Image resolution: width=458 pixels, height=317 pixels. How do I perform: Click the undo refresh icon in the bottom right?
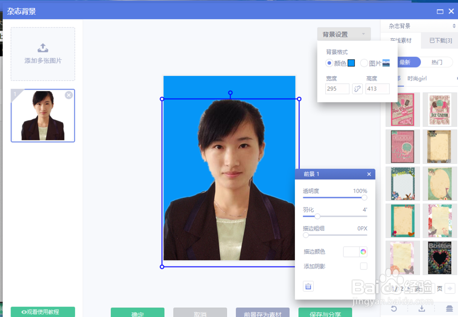pos(394,309)
